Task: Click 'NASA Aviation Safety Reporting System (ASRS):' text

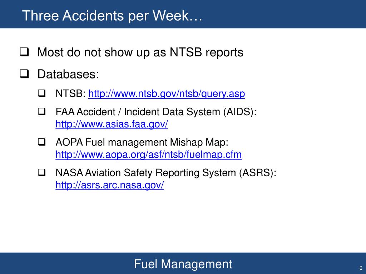Action: point(166,173)
